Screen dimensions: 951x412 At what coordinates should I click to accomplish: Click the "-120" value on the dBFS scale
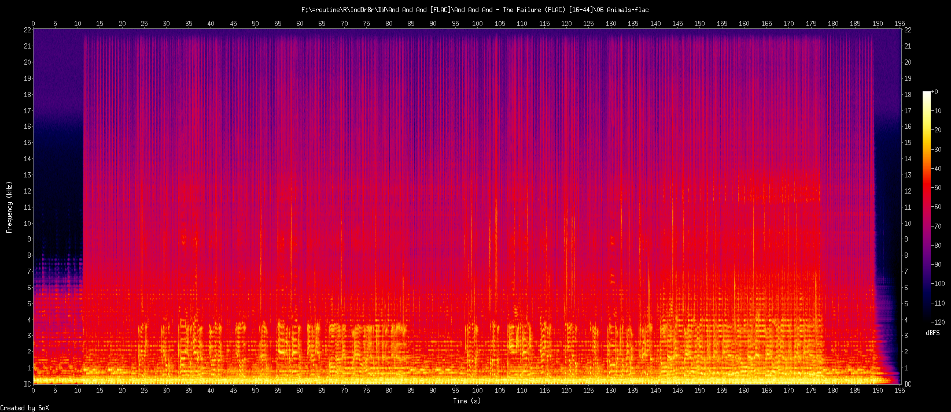pos(938,322)
